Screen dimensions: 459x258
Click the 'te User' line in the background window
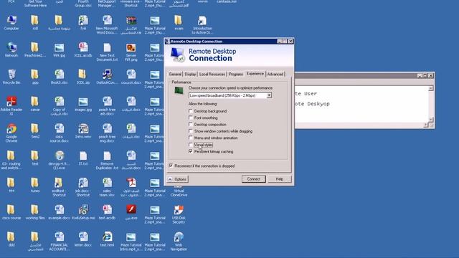[x=306, y=94]
